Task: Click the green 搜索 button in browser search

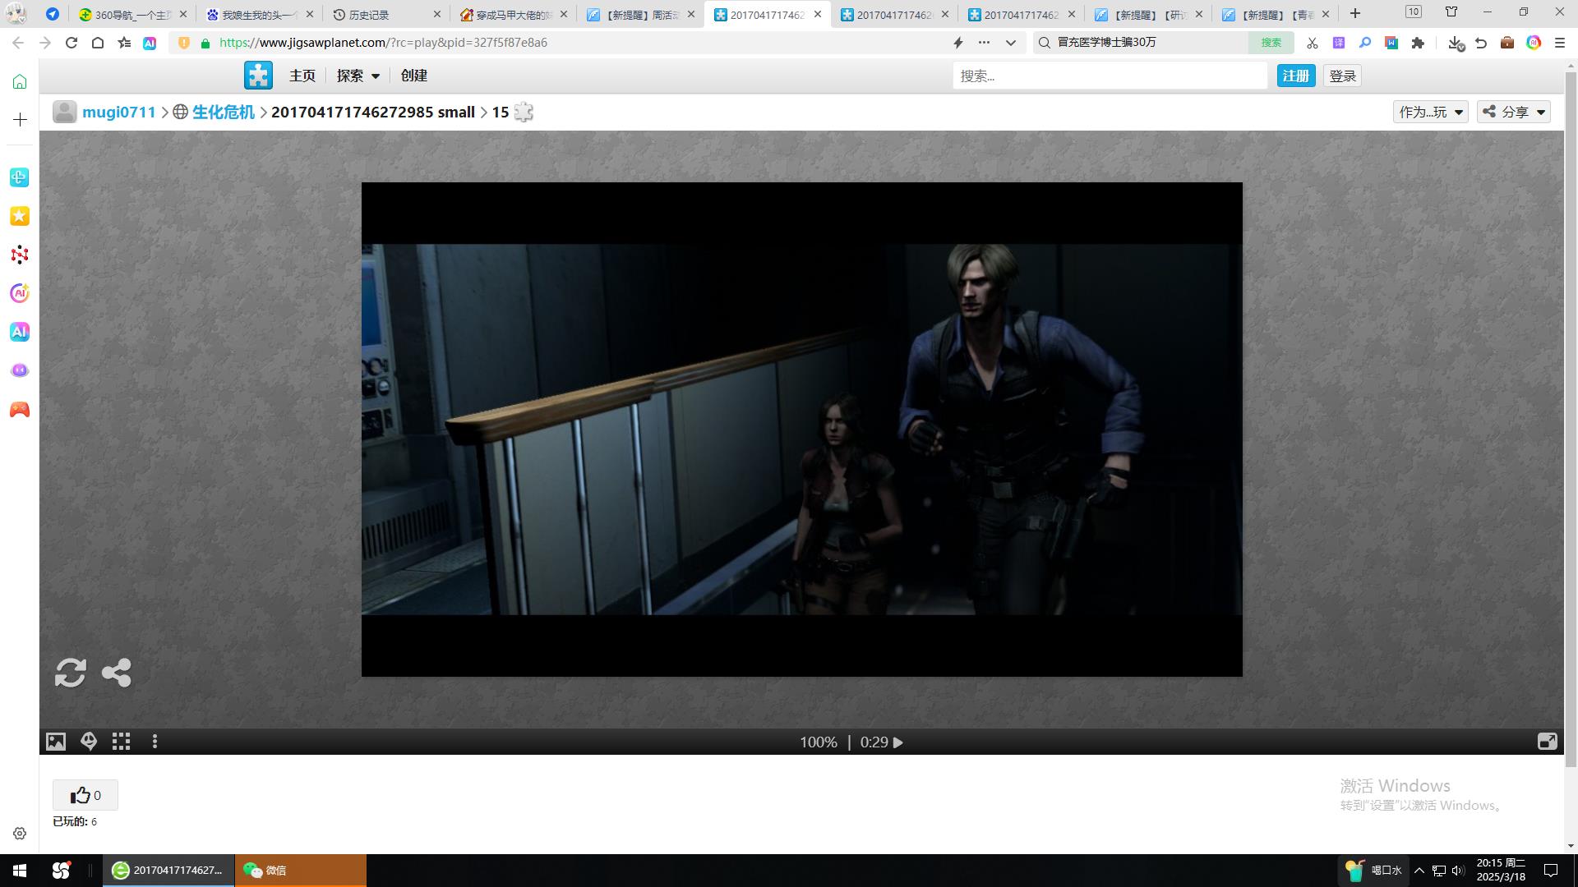Action: coord(1271,43)
